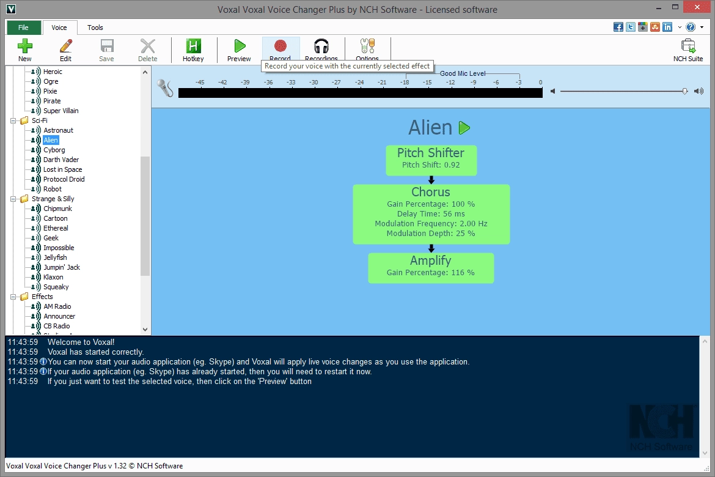Screen dimensions: 715x477
Task: Open Recordings headphones icon
Action: tap(321, 46)
